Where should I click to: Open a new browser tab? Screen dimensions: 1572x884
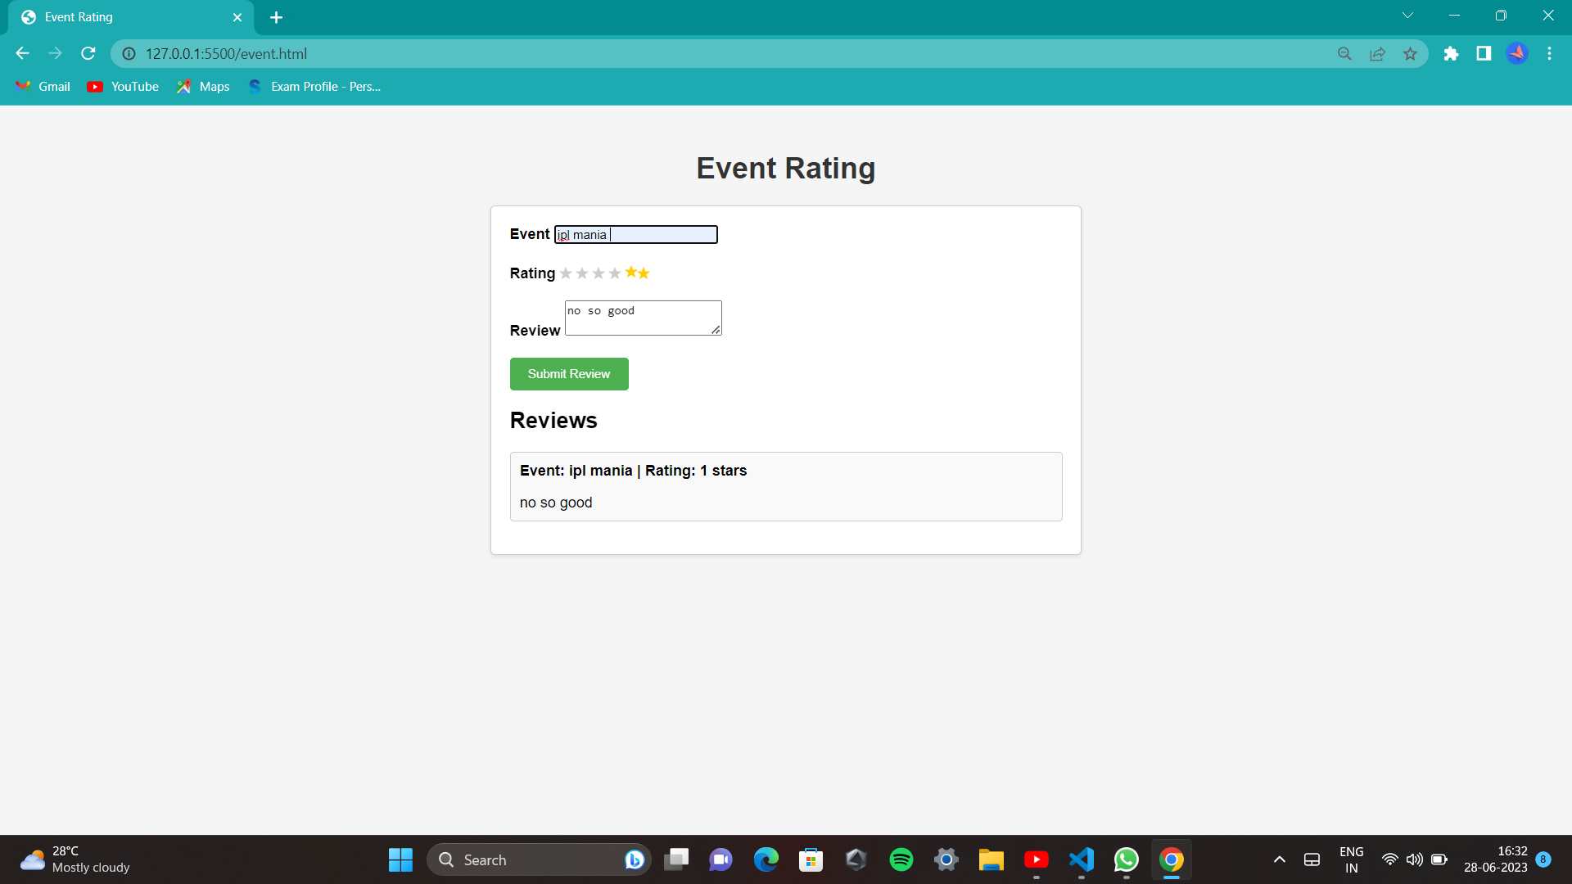click(x=276, y=17)
